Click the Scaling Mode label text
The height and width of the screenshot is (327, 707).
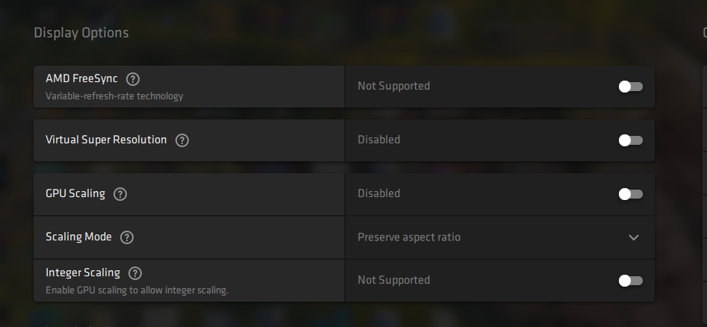pyautogui.click(x=78, y=237)
